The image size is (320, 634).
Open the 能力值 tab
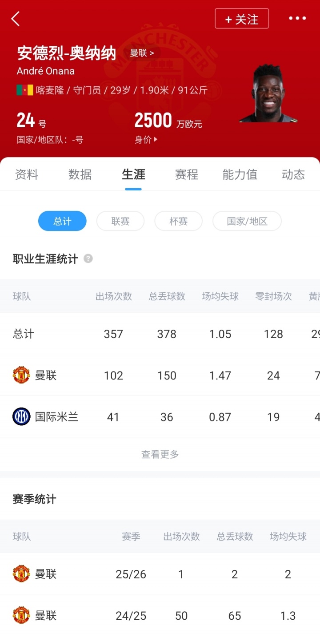click(240, 174)
